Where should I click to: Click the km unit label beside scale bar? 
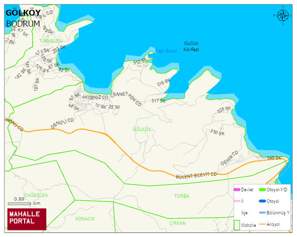37,203
